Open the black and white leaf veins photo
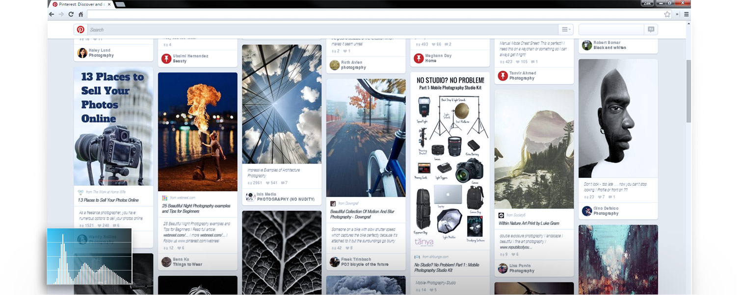The image size is (744, 295). click(x=282, y=252)
